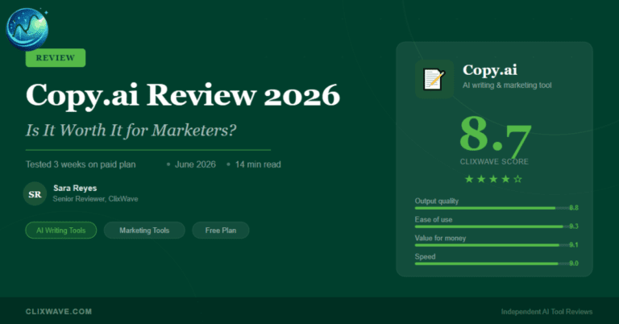Click the green REVIEW badge

click(x=56, y=57)
